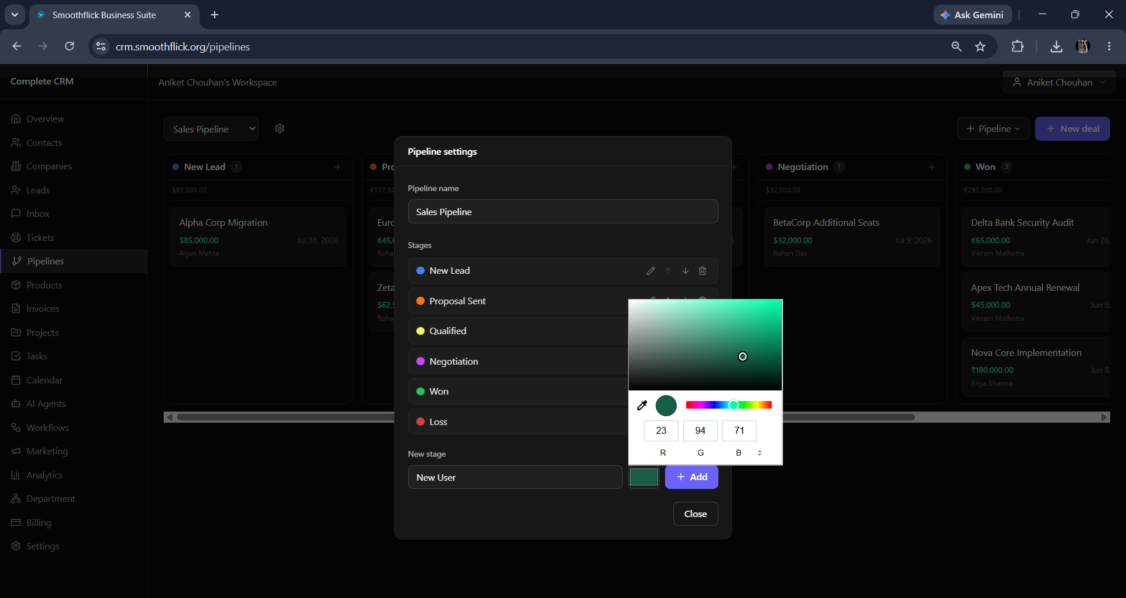
Task: Edit the green G value field
Action: click(700, 431)
